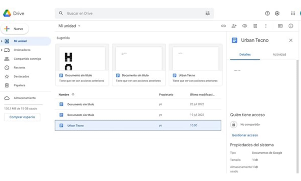Click the Nuevo button

pyautogui.click(x=15, y=29)
